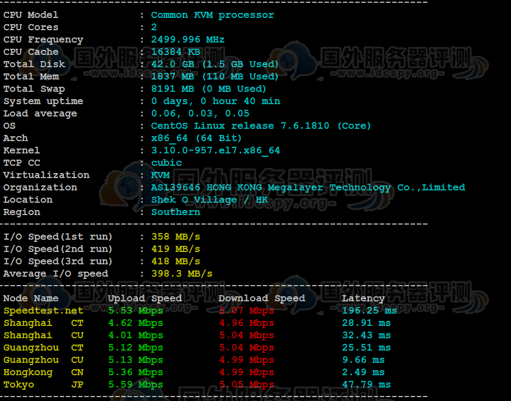Select the 'Node Name' column header
Screen dimensions: 511x401
coord(31,299)
